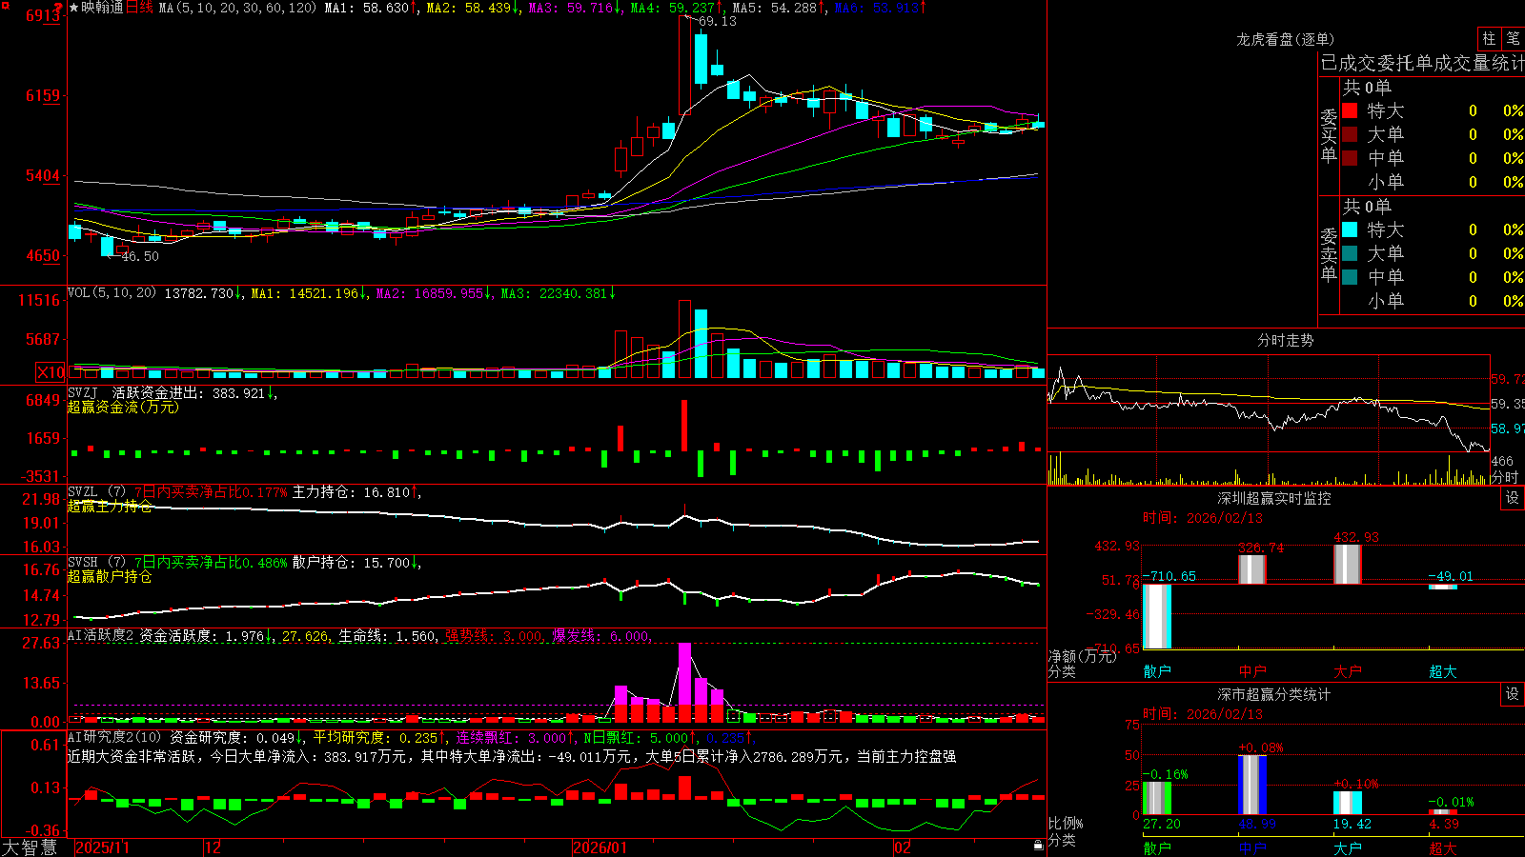Open the 大智慧 logo at bottom-left
Screen dimensions: 1525x857
pyautogui.click(x=30, y=847)
